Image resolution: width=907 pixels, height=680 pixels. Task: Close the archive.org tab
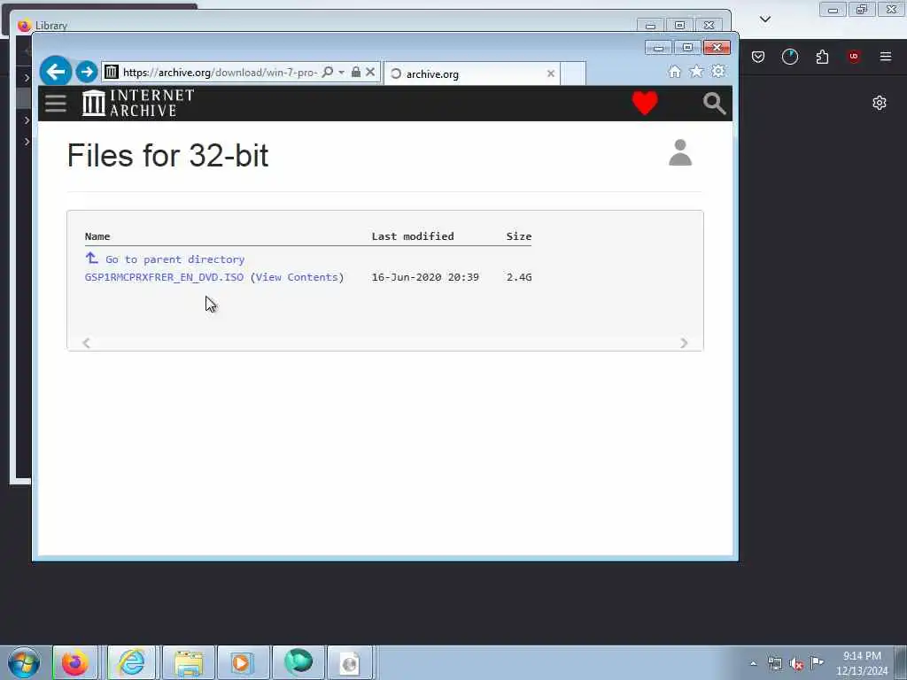(551, 73)
